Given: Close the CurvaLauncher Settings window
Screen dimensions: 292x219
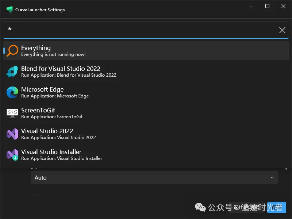Looking at the screenshot, I should (x=283, y=6).
